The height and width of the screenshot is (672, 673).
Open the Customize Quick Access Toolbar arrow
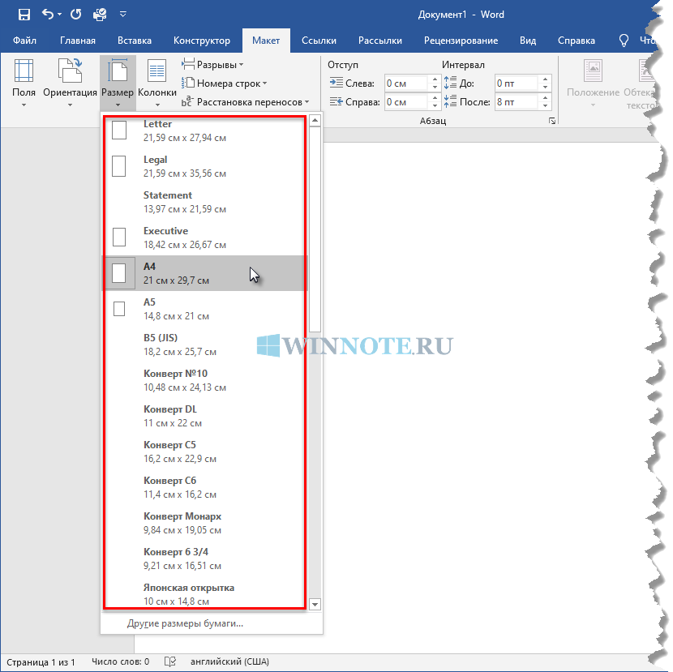click(122, 15)
